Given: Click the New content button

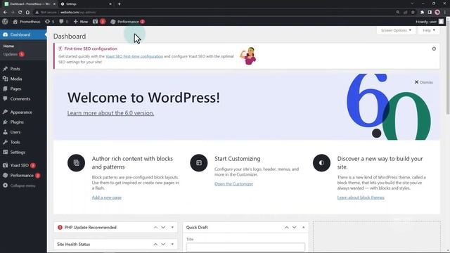Looking at the screenshot, I should point(81,22).
